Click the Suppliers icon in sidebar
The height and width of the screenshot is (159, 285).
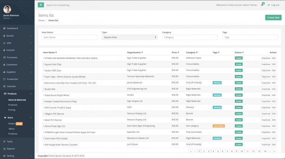[4, 72]
